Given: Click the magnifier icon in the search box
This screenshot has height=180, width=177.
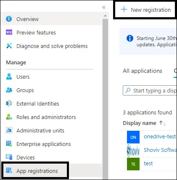Looking at the screenshot, I should click(x=128, y=90).
